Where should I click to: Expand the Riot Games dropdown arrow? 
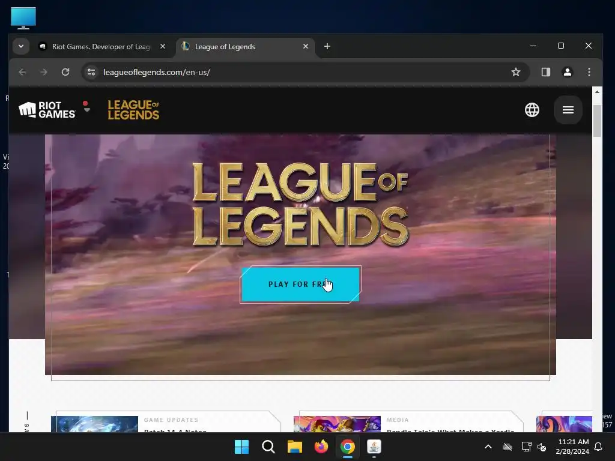[x=87, y=110]
